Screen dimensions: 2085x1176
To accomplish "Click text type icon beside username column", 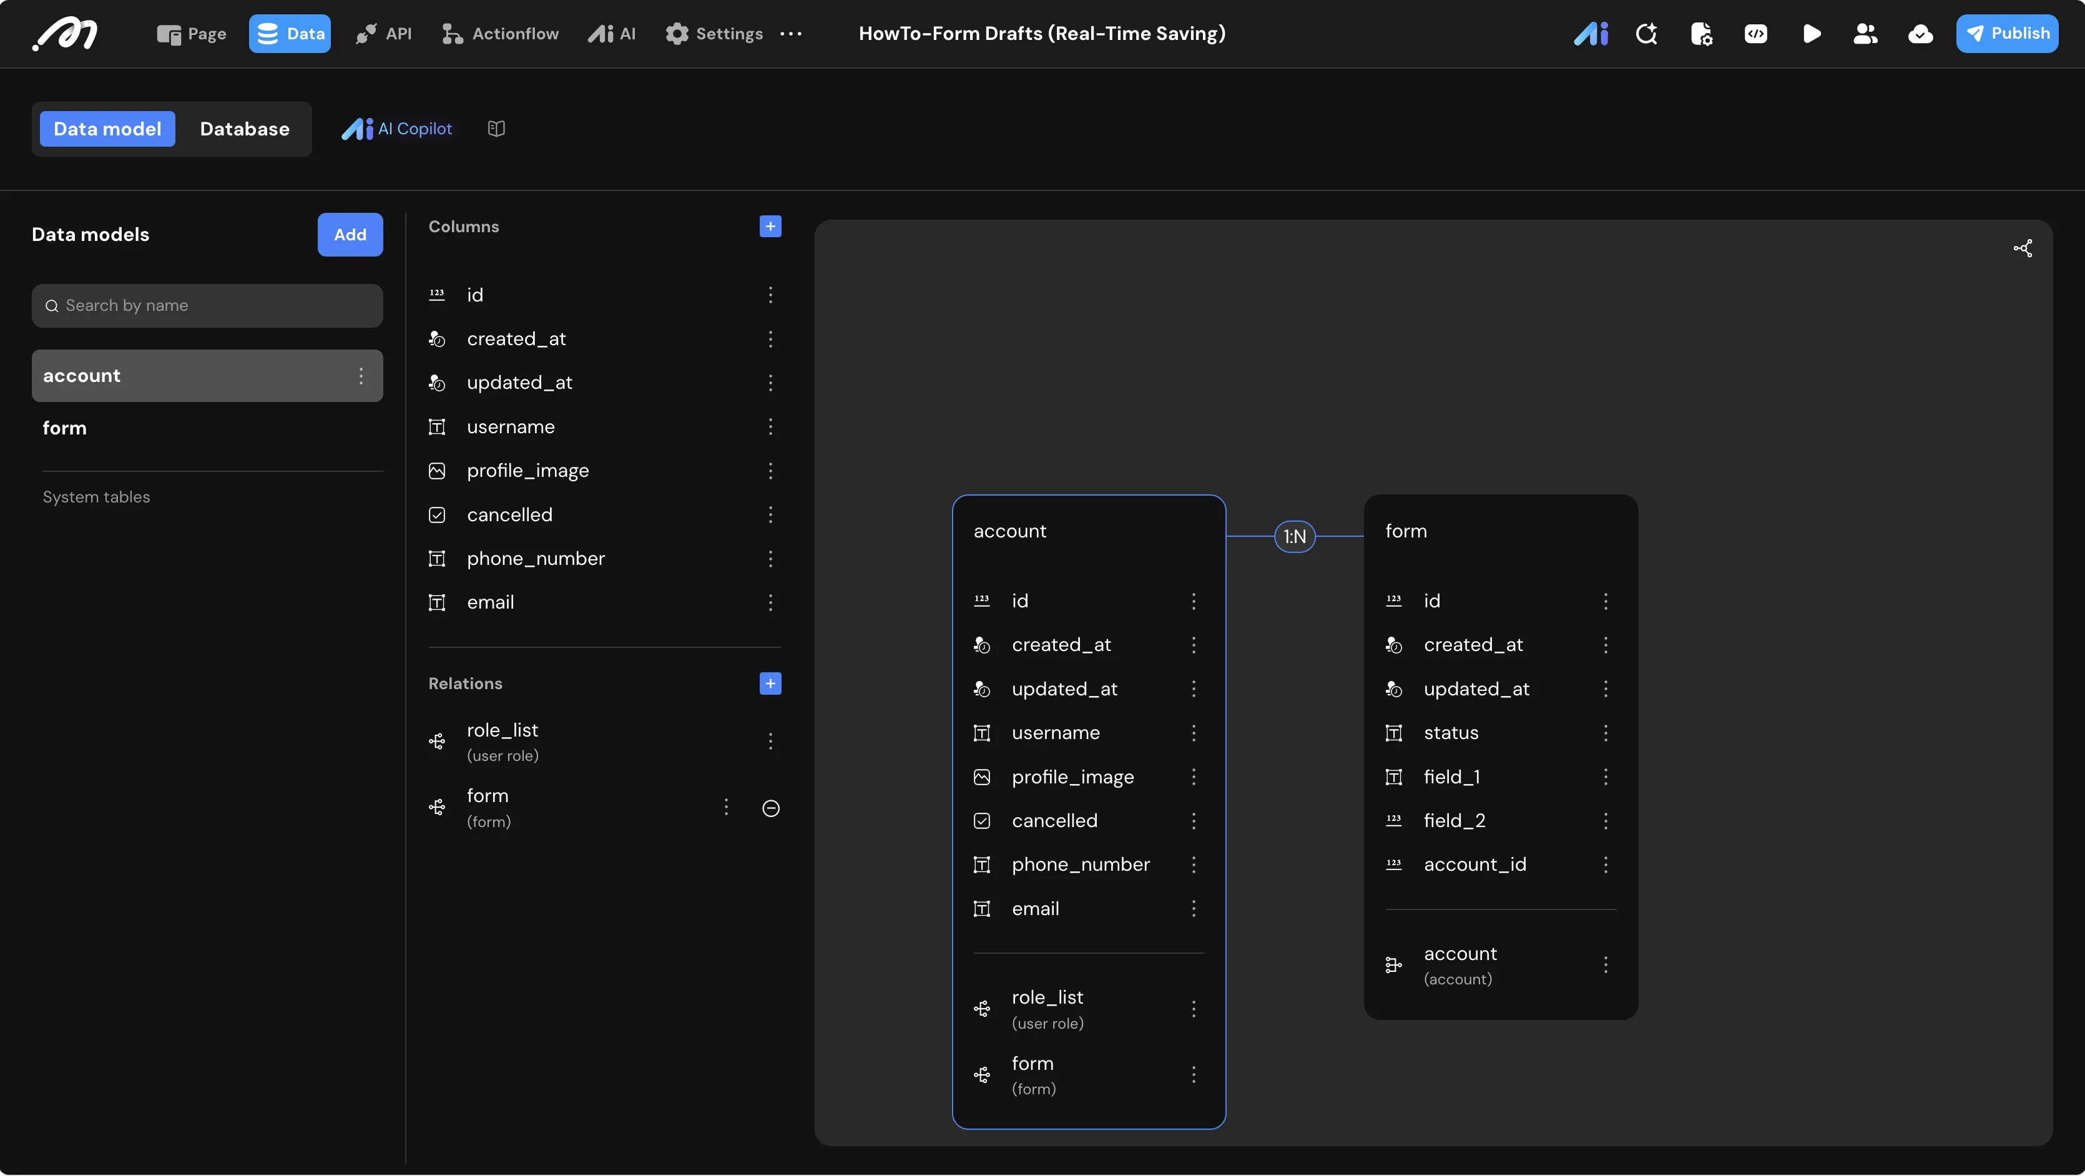I will tap(437, 426).
